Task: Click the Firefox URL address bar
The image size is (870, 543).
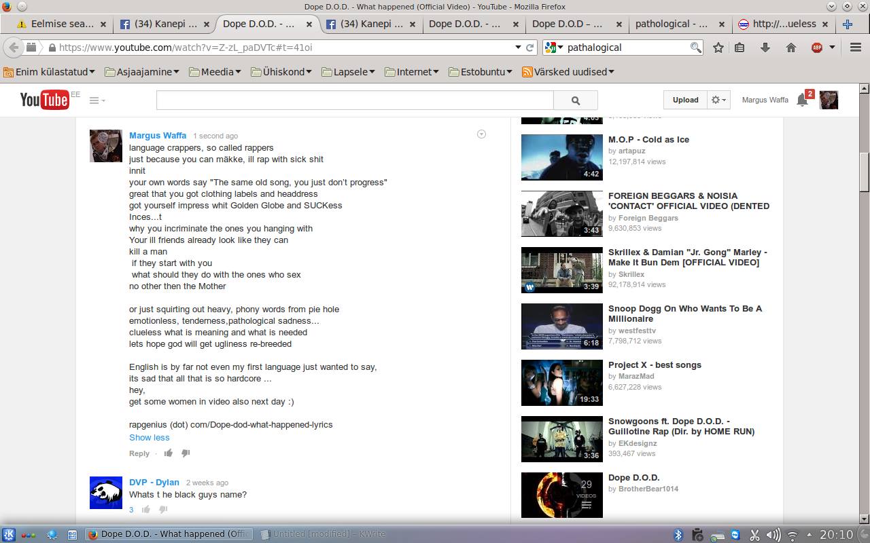Action: [x=279, y=48]
